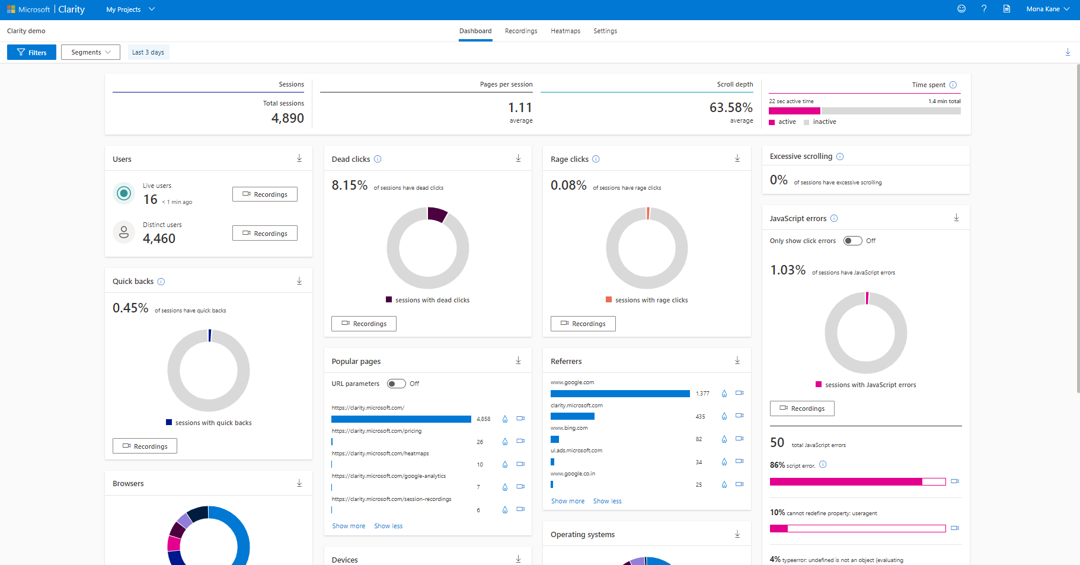Viewport: 1080px width, 565px height.
Task: Enable Only show click errors toggle
Action: (852, 241)
